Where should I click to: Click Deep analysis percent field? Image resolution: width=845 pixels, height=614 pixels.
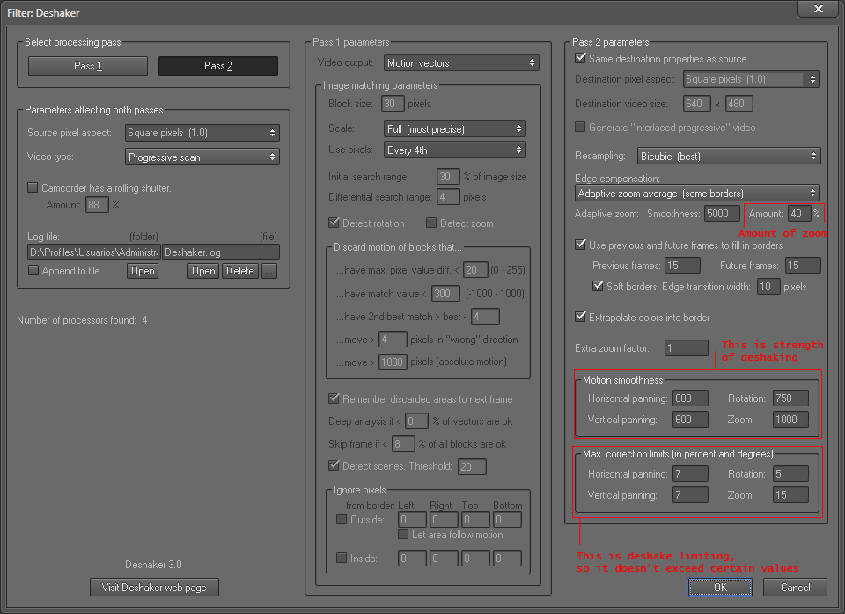coord(416,420)
